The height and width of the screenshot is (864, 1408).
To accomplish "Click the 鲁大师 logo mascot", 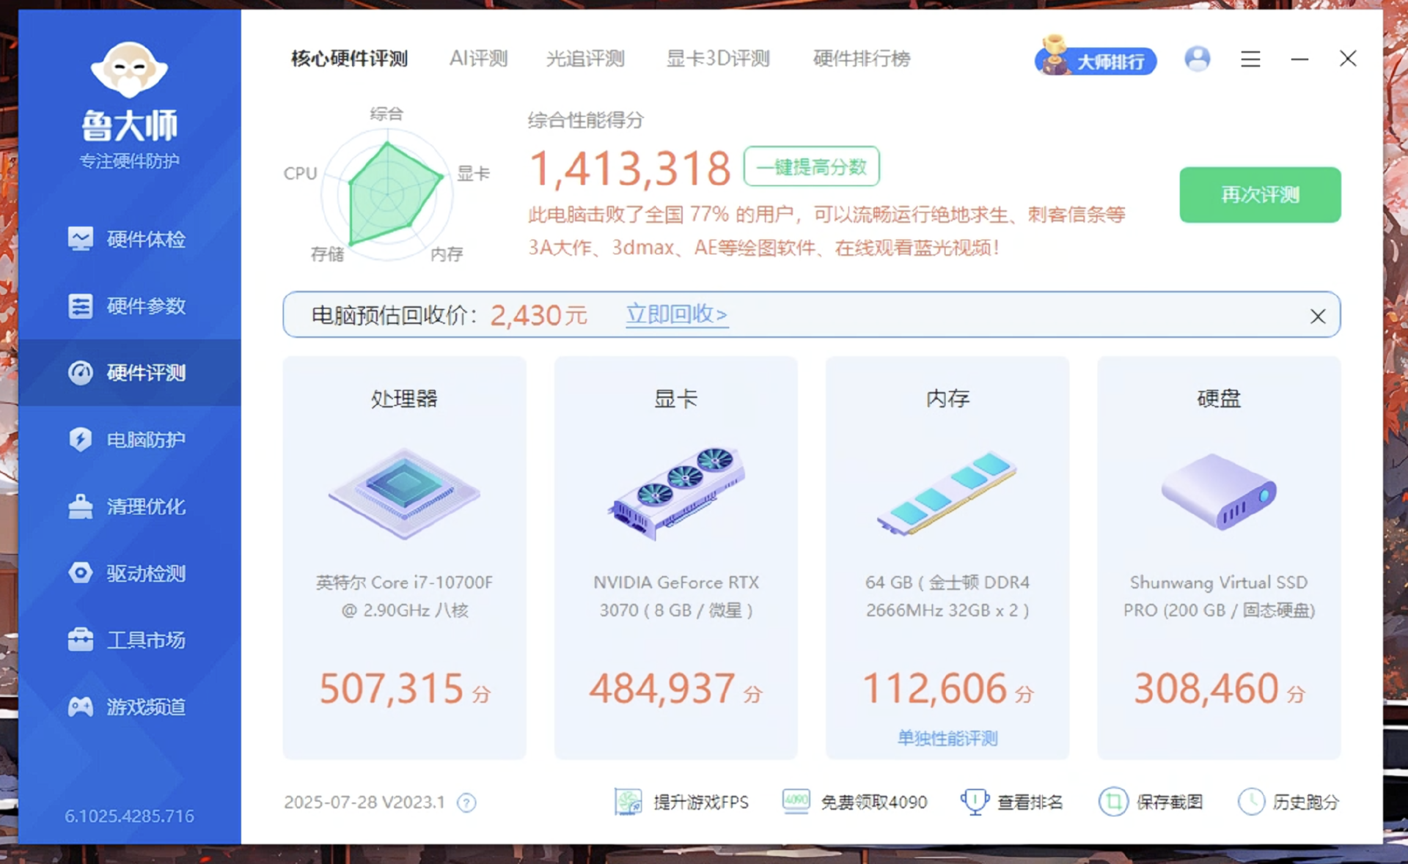I will click(x=129, y=70).
